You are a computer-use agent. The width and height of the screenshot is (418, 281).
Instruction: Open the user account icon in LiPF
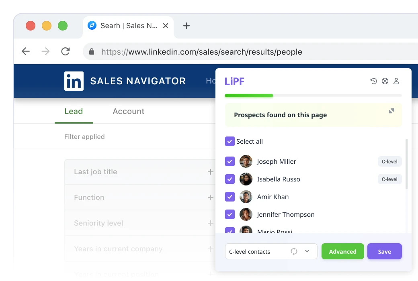click(396, 81)
